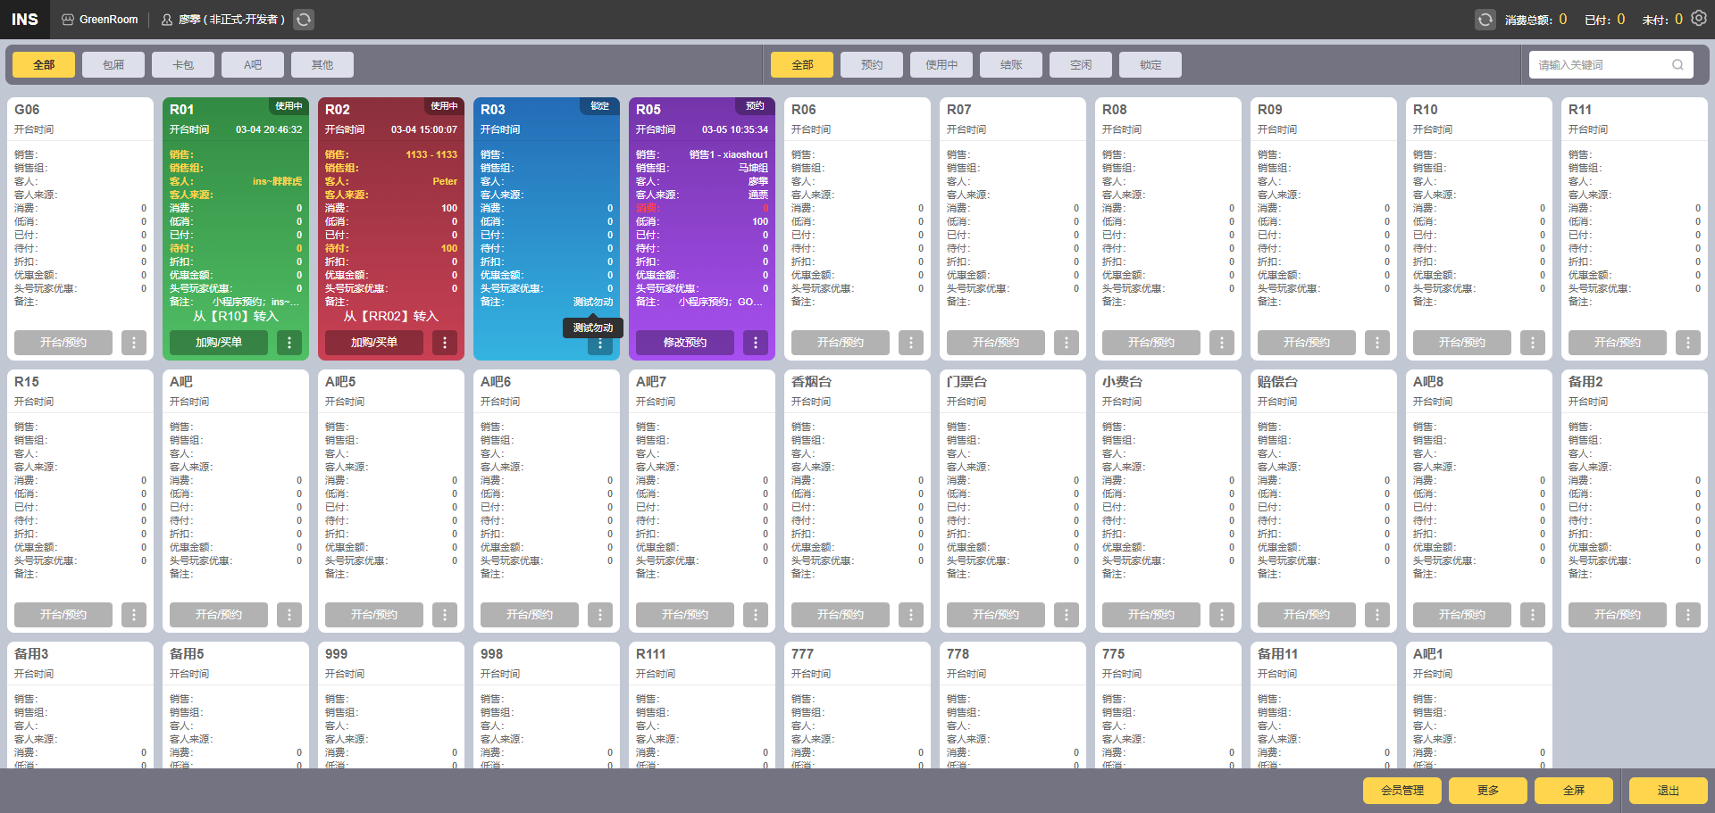Click 加购/买单 on card R02
The image size is (1715, 813).
click(x=374, y=343)
